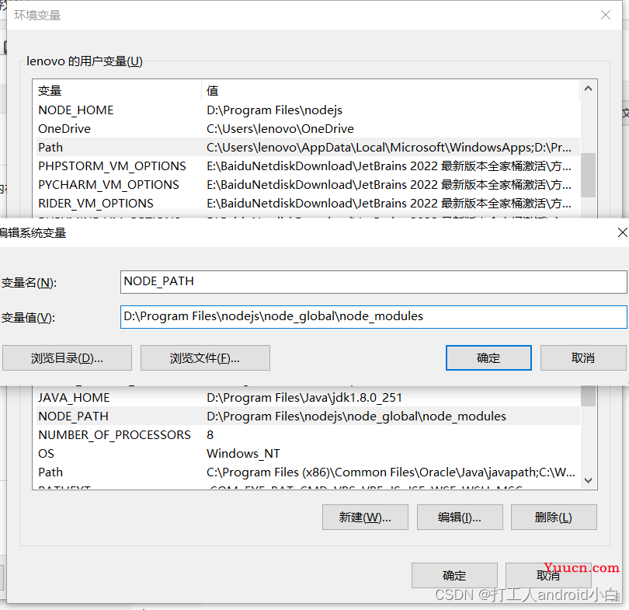
Task: Click the 变量值 input field
Action: 374,316
